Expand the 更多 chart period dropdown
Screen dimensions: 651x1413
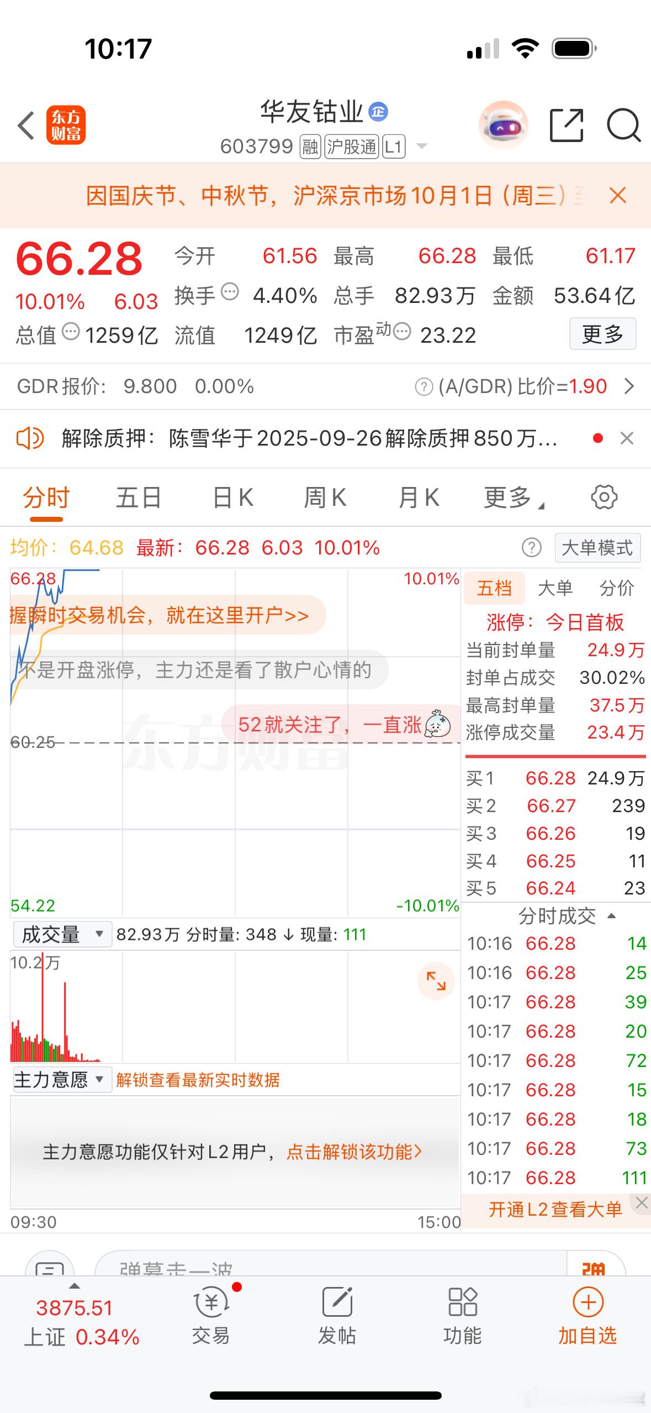pos(514,498)
